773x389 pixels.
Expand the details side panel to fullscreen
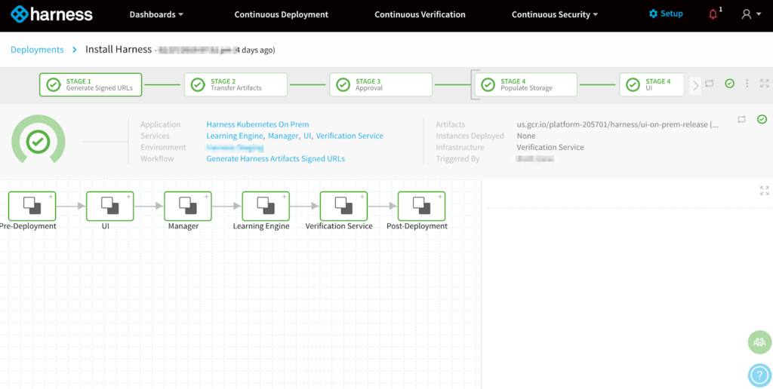click(764, 191)
